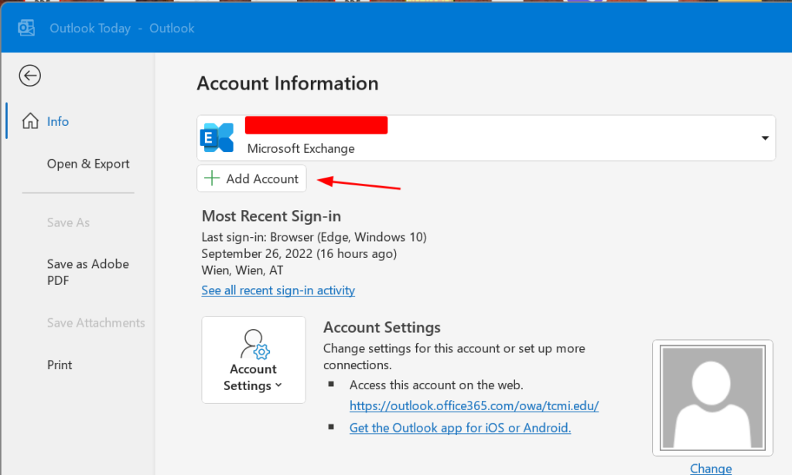This screenshot has width=792, height=475.
Task: Click 'Access this account on the web.' text
Action: click(x=436, y=385)
